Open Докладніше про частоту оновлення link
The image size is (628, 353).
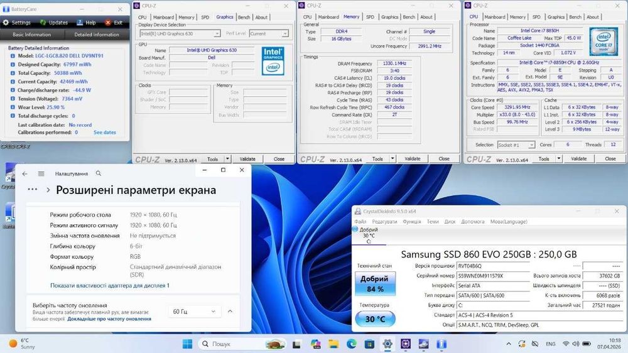pyautogui.click(x=109, y=319)
